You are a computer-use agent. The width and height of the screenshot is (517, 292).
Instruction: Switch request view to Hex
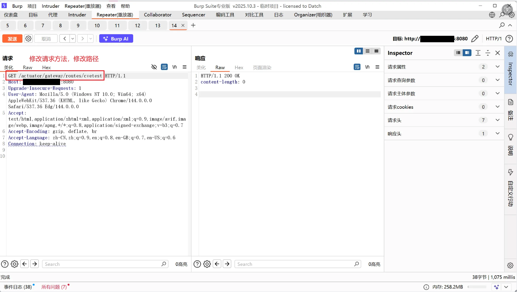click(x=46, y=68)
